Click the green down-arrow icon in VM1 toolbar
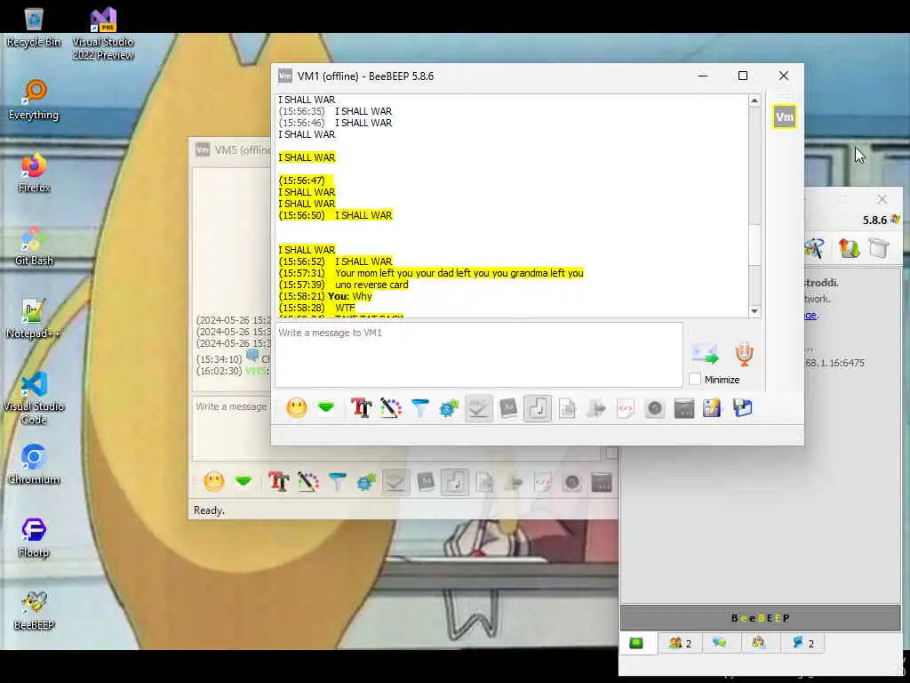This screenshot has height=683, width=910. click(326, 407)
